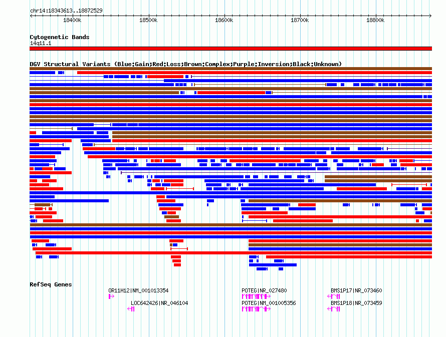Screen dimensions: 446x337
Task: Click the 18700k ruler label
Action: tap(300, 20)
